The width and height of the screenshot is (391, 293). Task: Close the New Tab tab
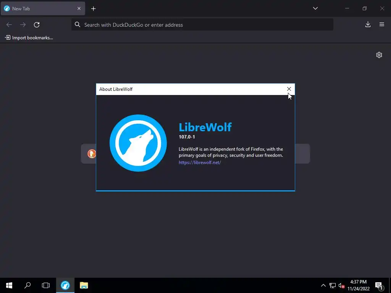coord(79,8)
